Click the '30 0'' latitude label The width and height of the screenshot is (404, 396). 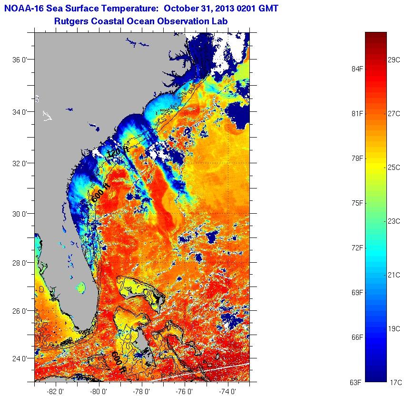pyautogui.click(x=20, y=214)
